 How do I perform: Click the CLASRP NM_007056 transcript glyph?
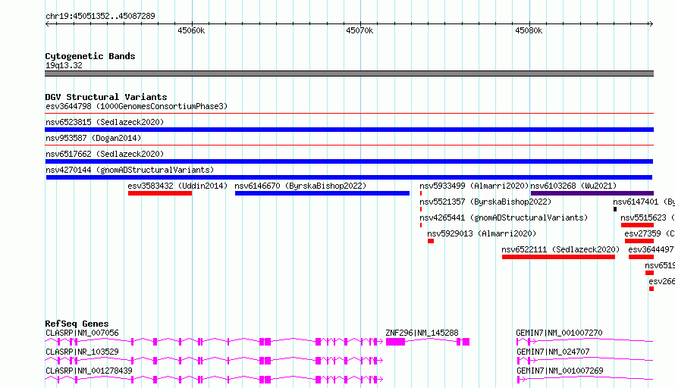click(x=214, y=342)
